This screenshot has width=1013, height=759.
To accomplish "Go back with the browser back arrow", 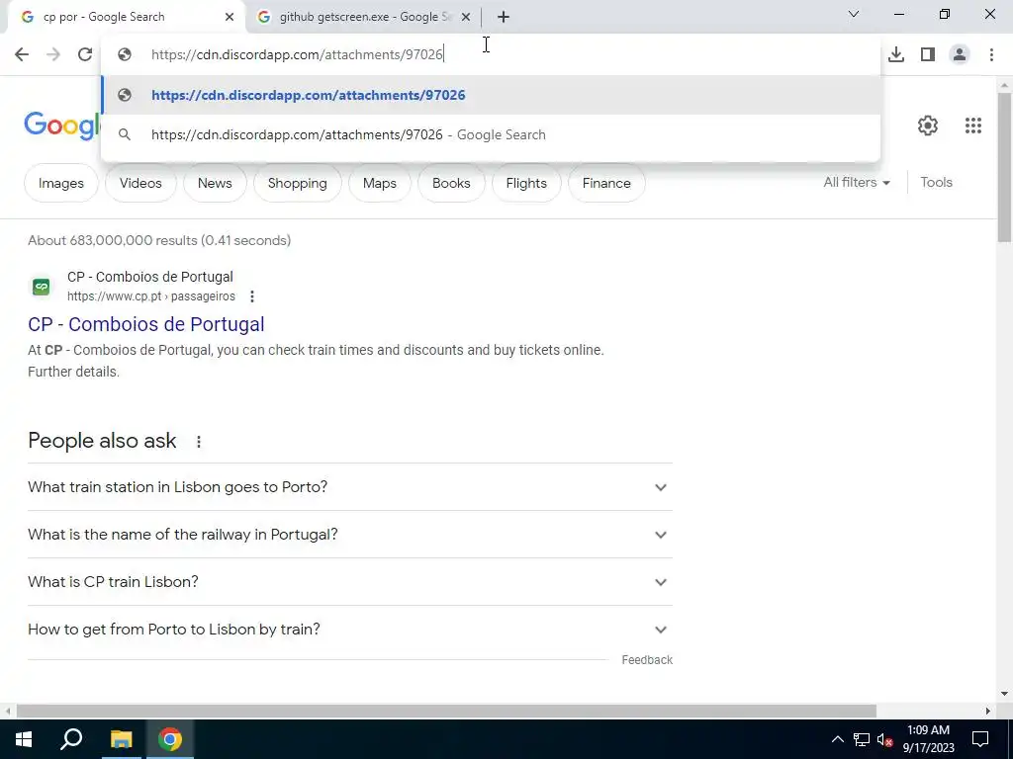I will click(22, 54).
